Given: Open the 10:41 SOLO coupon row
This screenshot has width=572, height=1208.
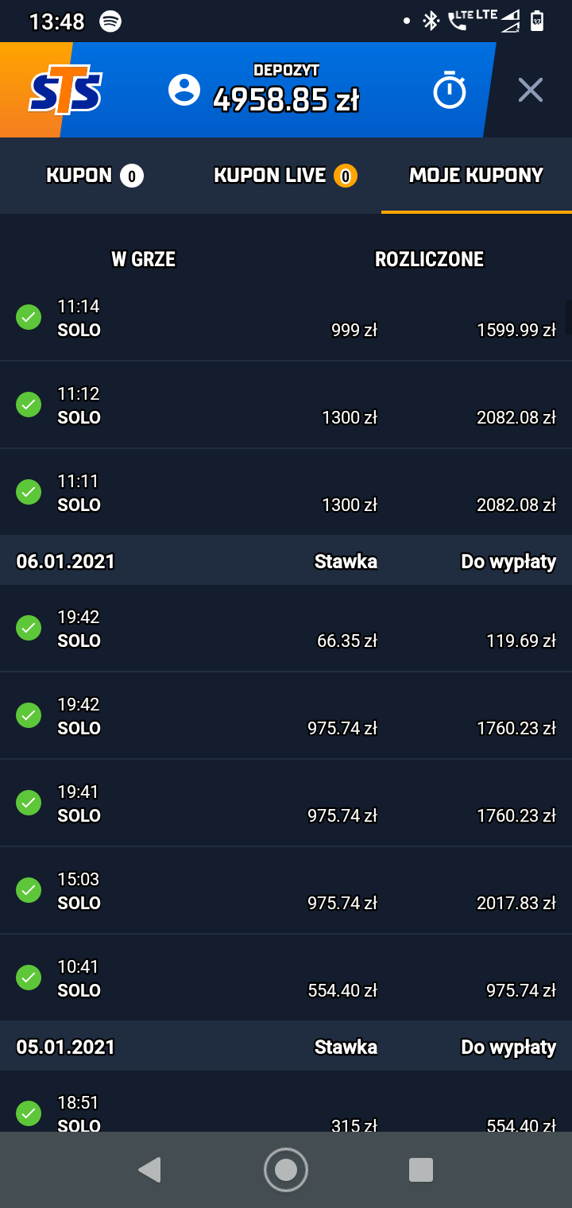Looking at the screenshot, I should (x=286, y=978).
